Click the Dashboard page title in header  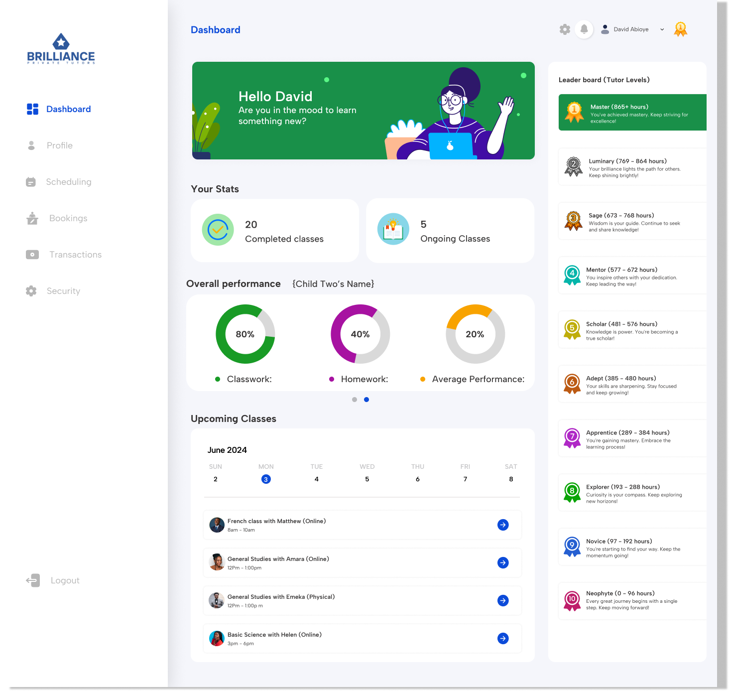[x=216, y=30]
